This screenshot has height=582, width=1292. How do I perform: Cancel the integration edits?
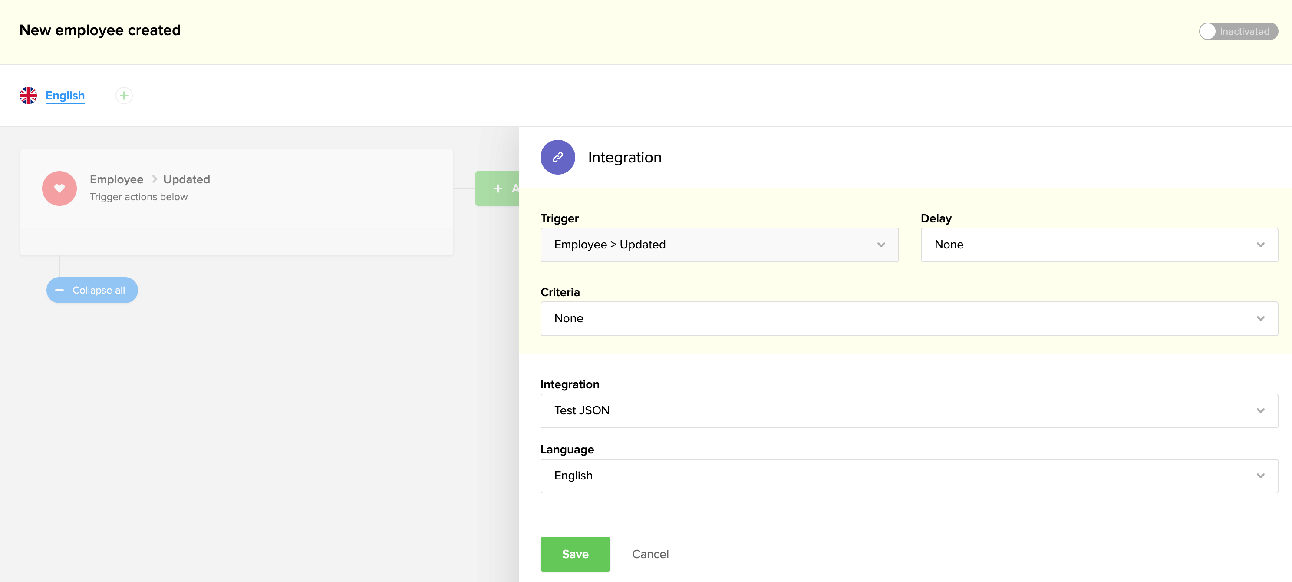(x=650, y=554)
